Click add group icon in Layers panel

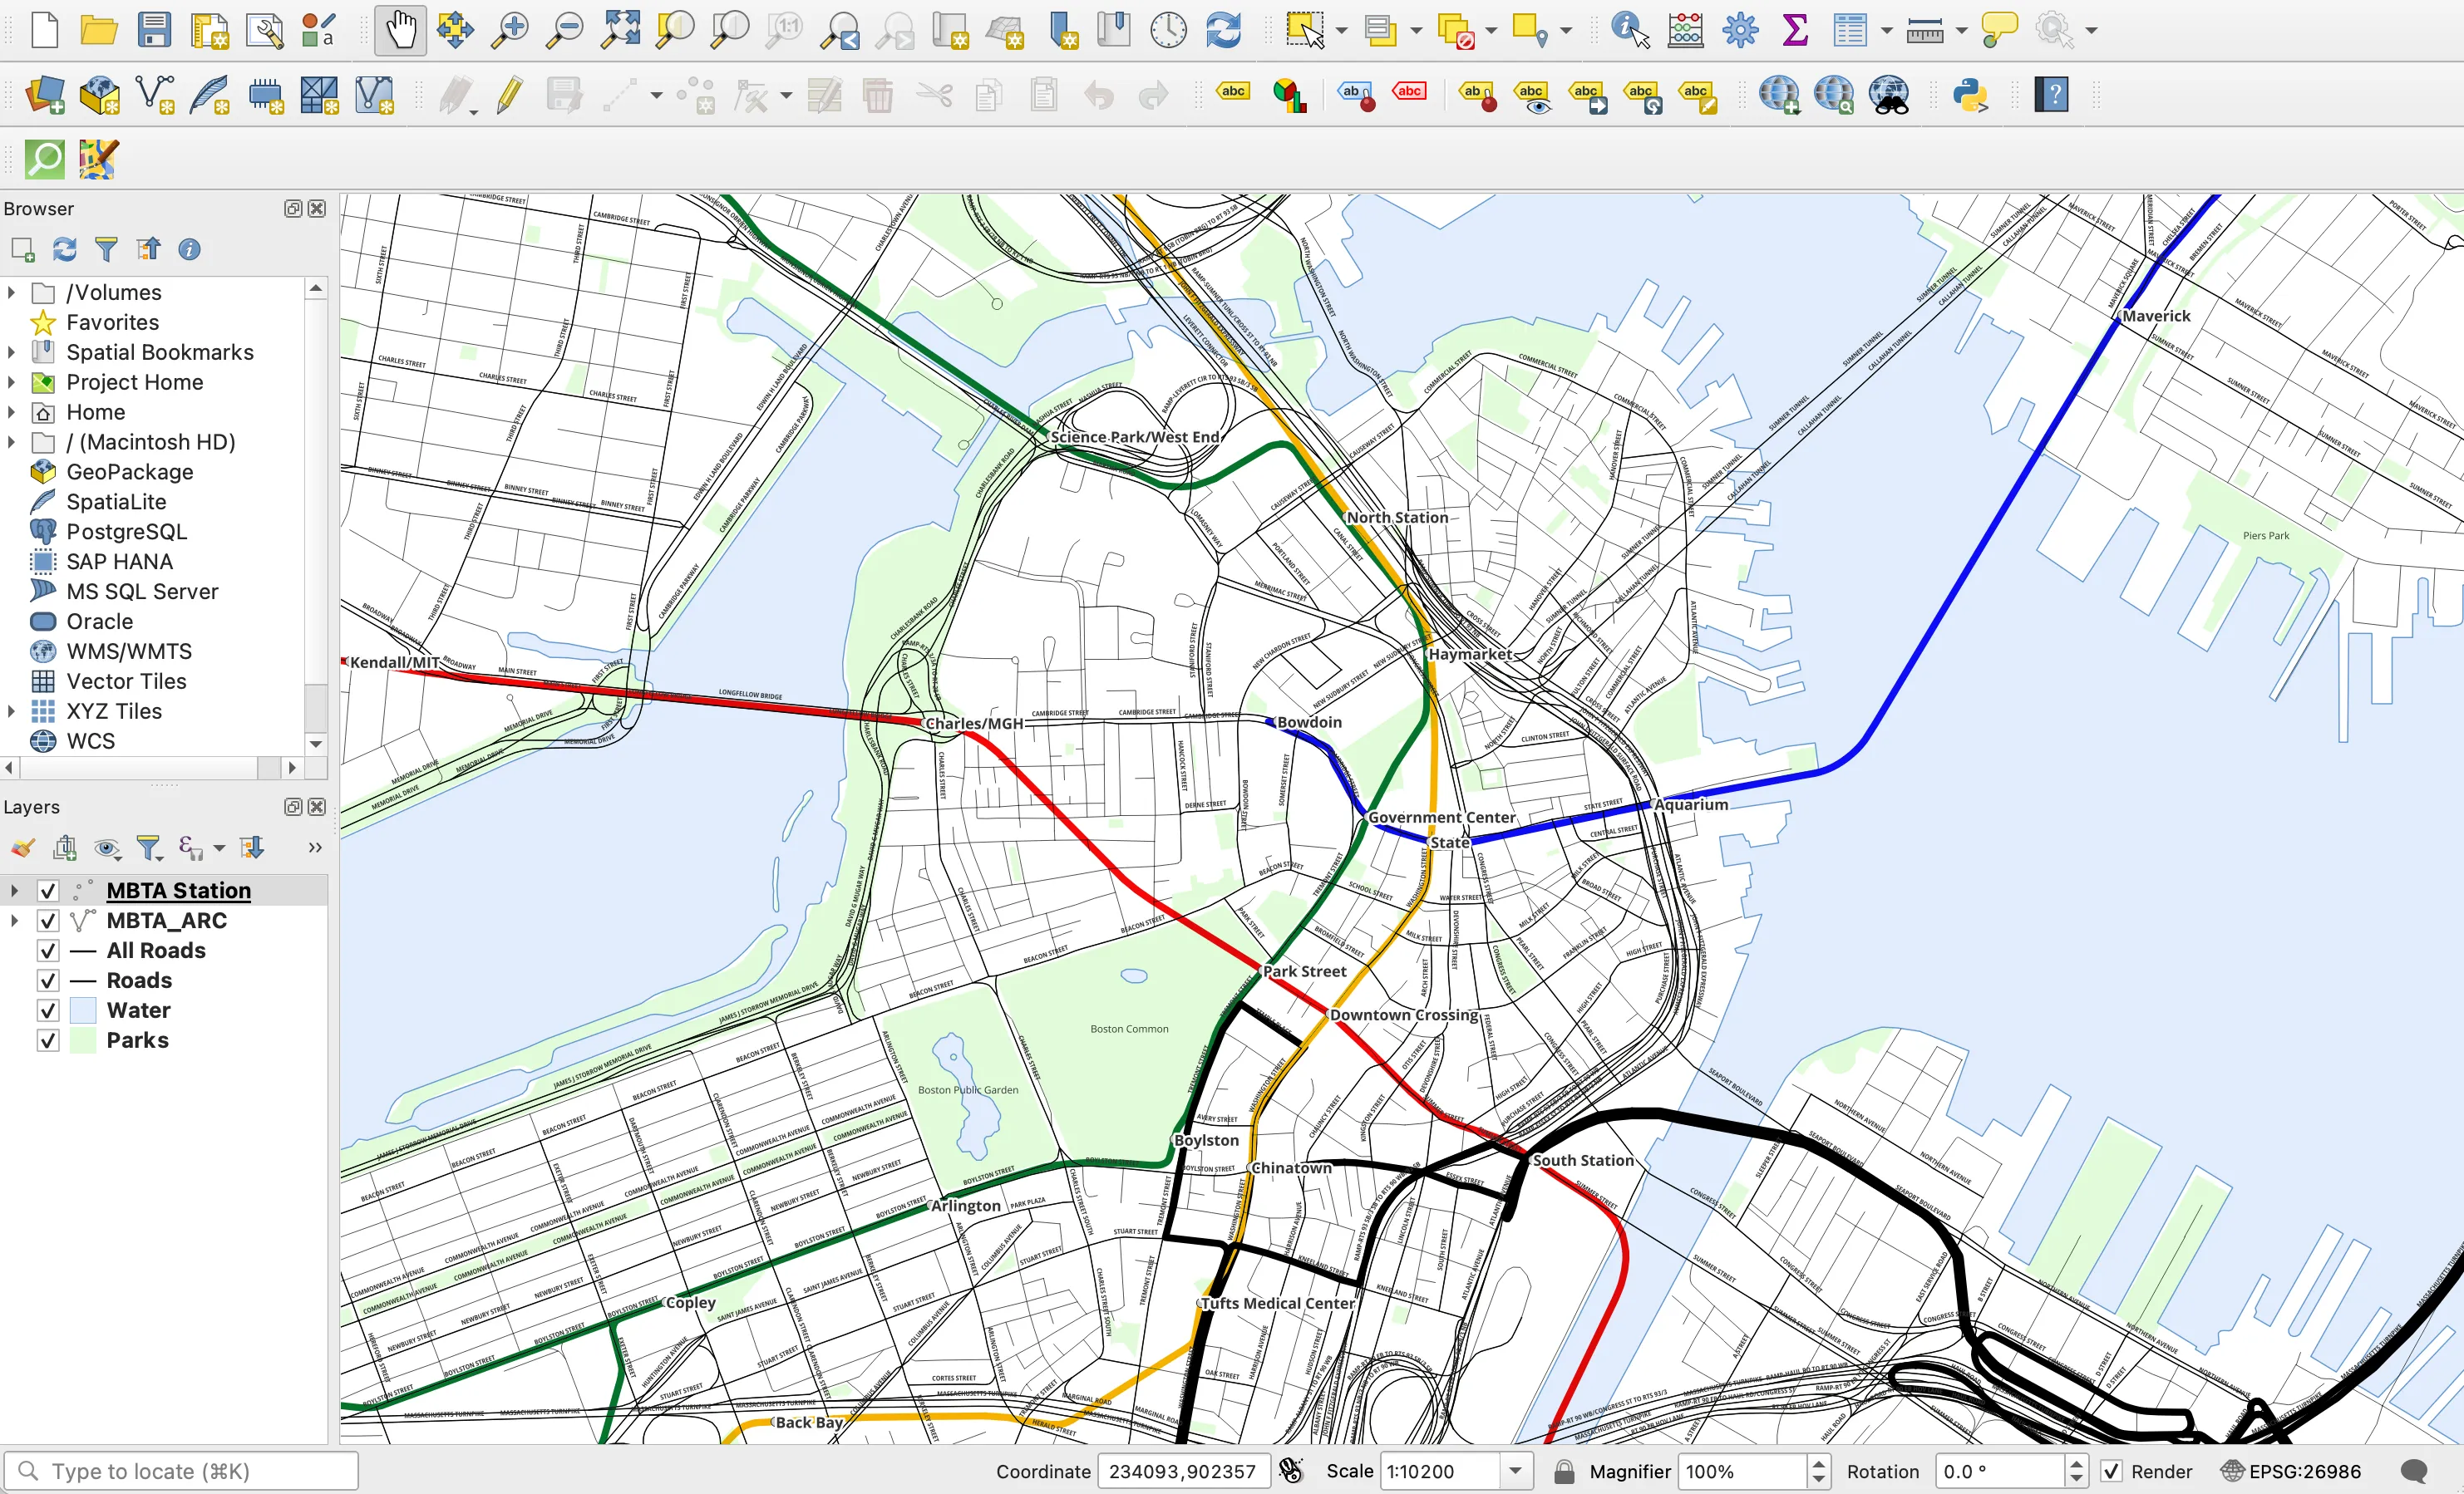click(65, 848)
